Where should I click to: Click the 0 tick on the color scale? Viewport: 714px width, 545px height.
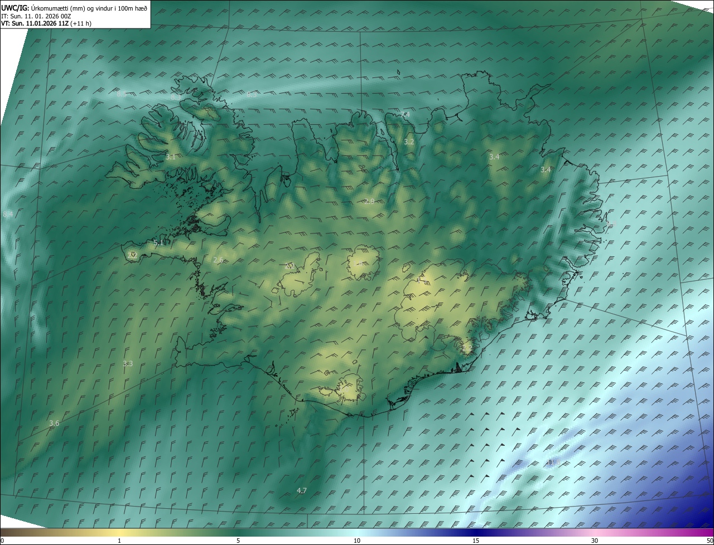(x=2, y=541)
